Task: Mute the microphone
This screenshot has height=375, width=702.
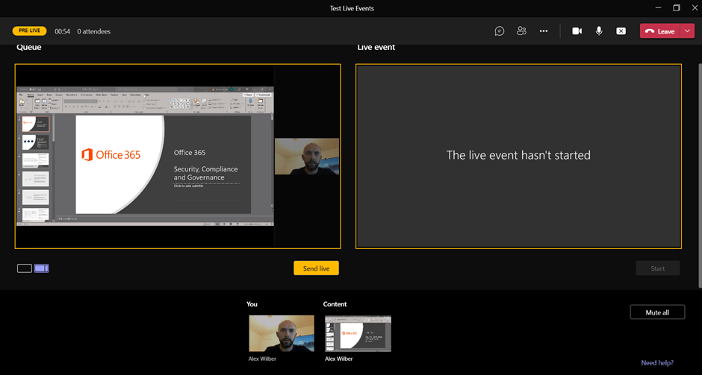Action: (599, 31)
